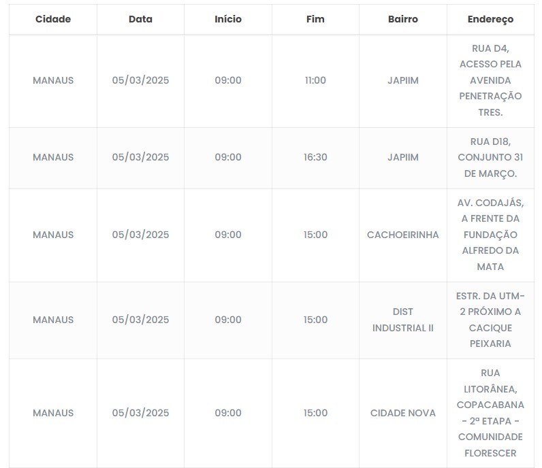The width and height of the screenshot is (542, 468).
Task: Click the AV. CODAJÁS address cell
Action: tap(490, 235)
